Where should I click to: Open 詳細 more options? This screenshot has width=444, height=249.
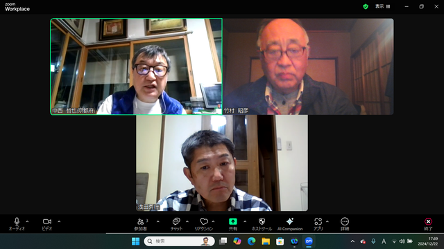click(345, 224)
